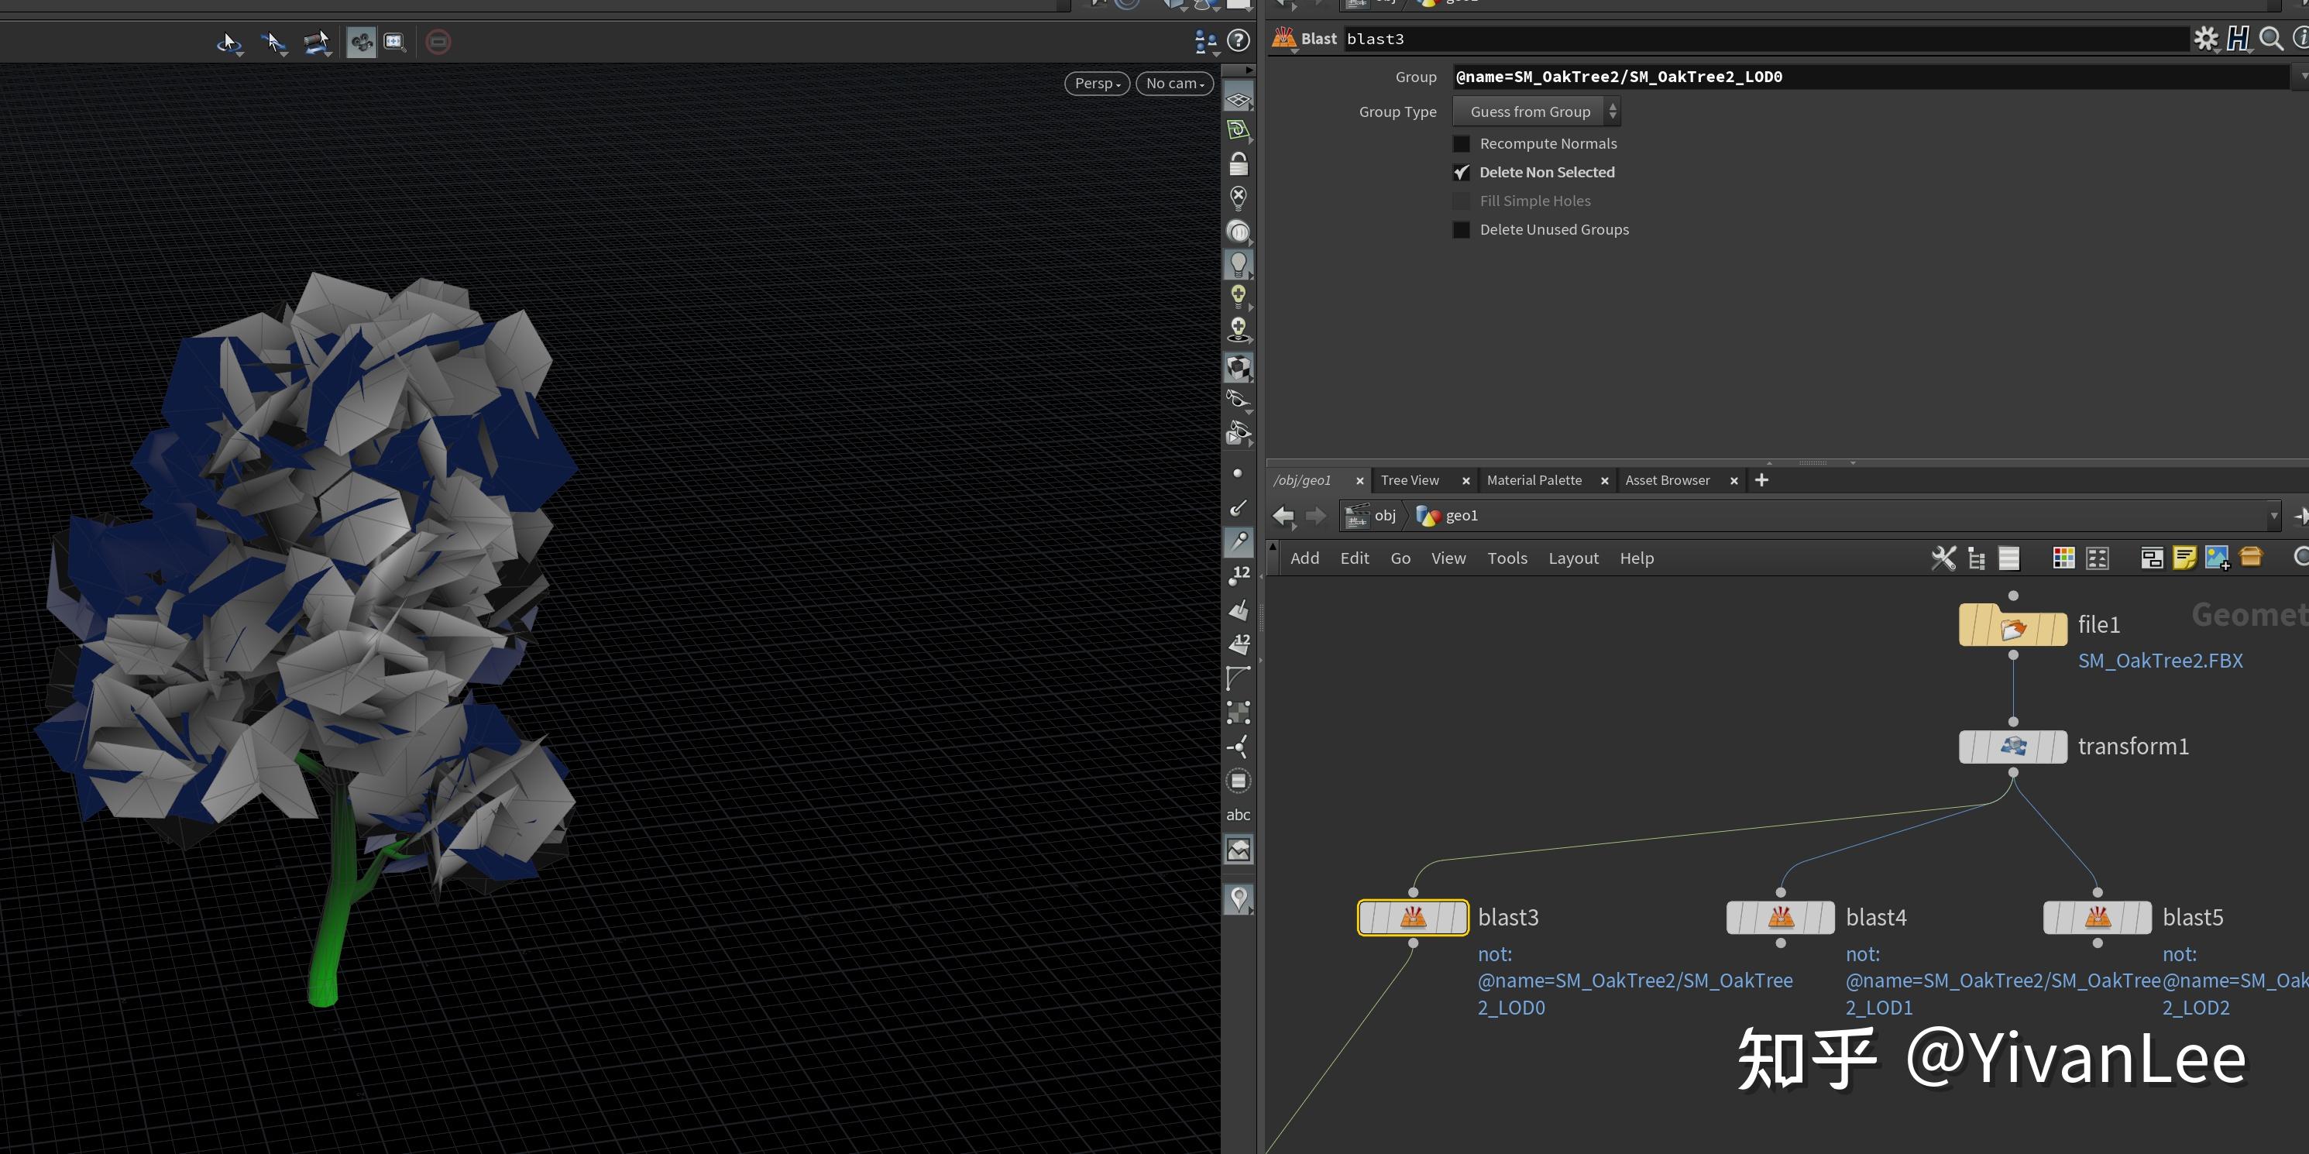Open the Houdini help question mark icon
The image size is (2309, 1154).
(1239, 42)
